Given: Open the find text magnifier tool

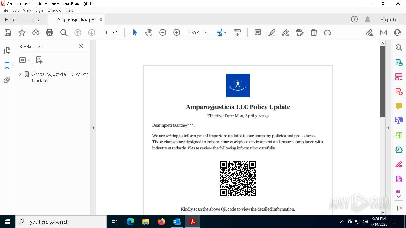Looking at the screenshot, I should pyautogui.click(x=64, y=33).
